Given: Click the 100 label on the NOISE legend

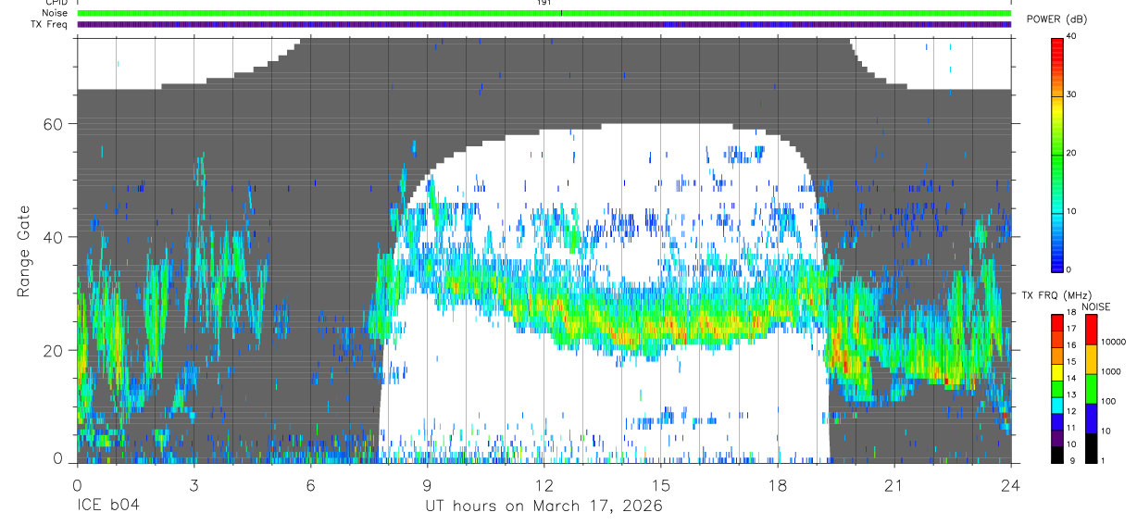Looking at the screenshot, I should [x=1109, y=402].
